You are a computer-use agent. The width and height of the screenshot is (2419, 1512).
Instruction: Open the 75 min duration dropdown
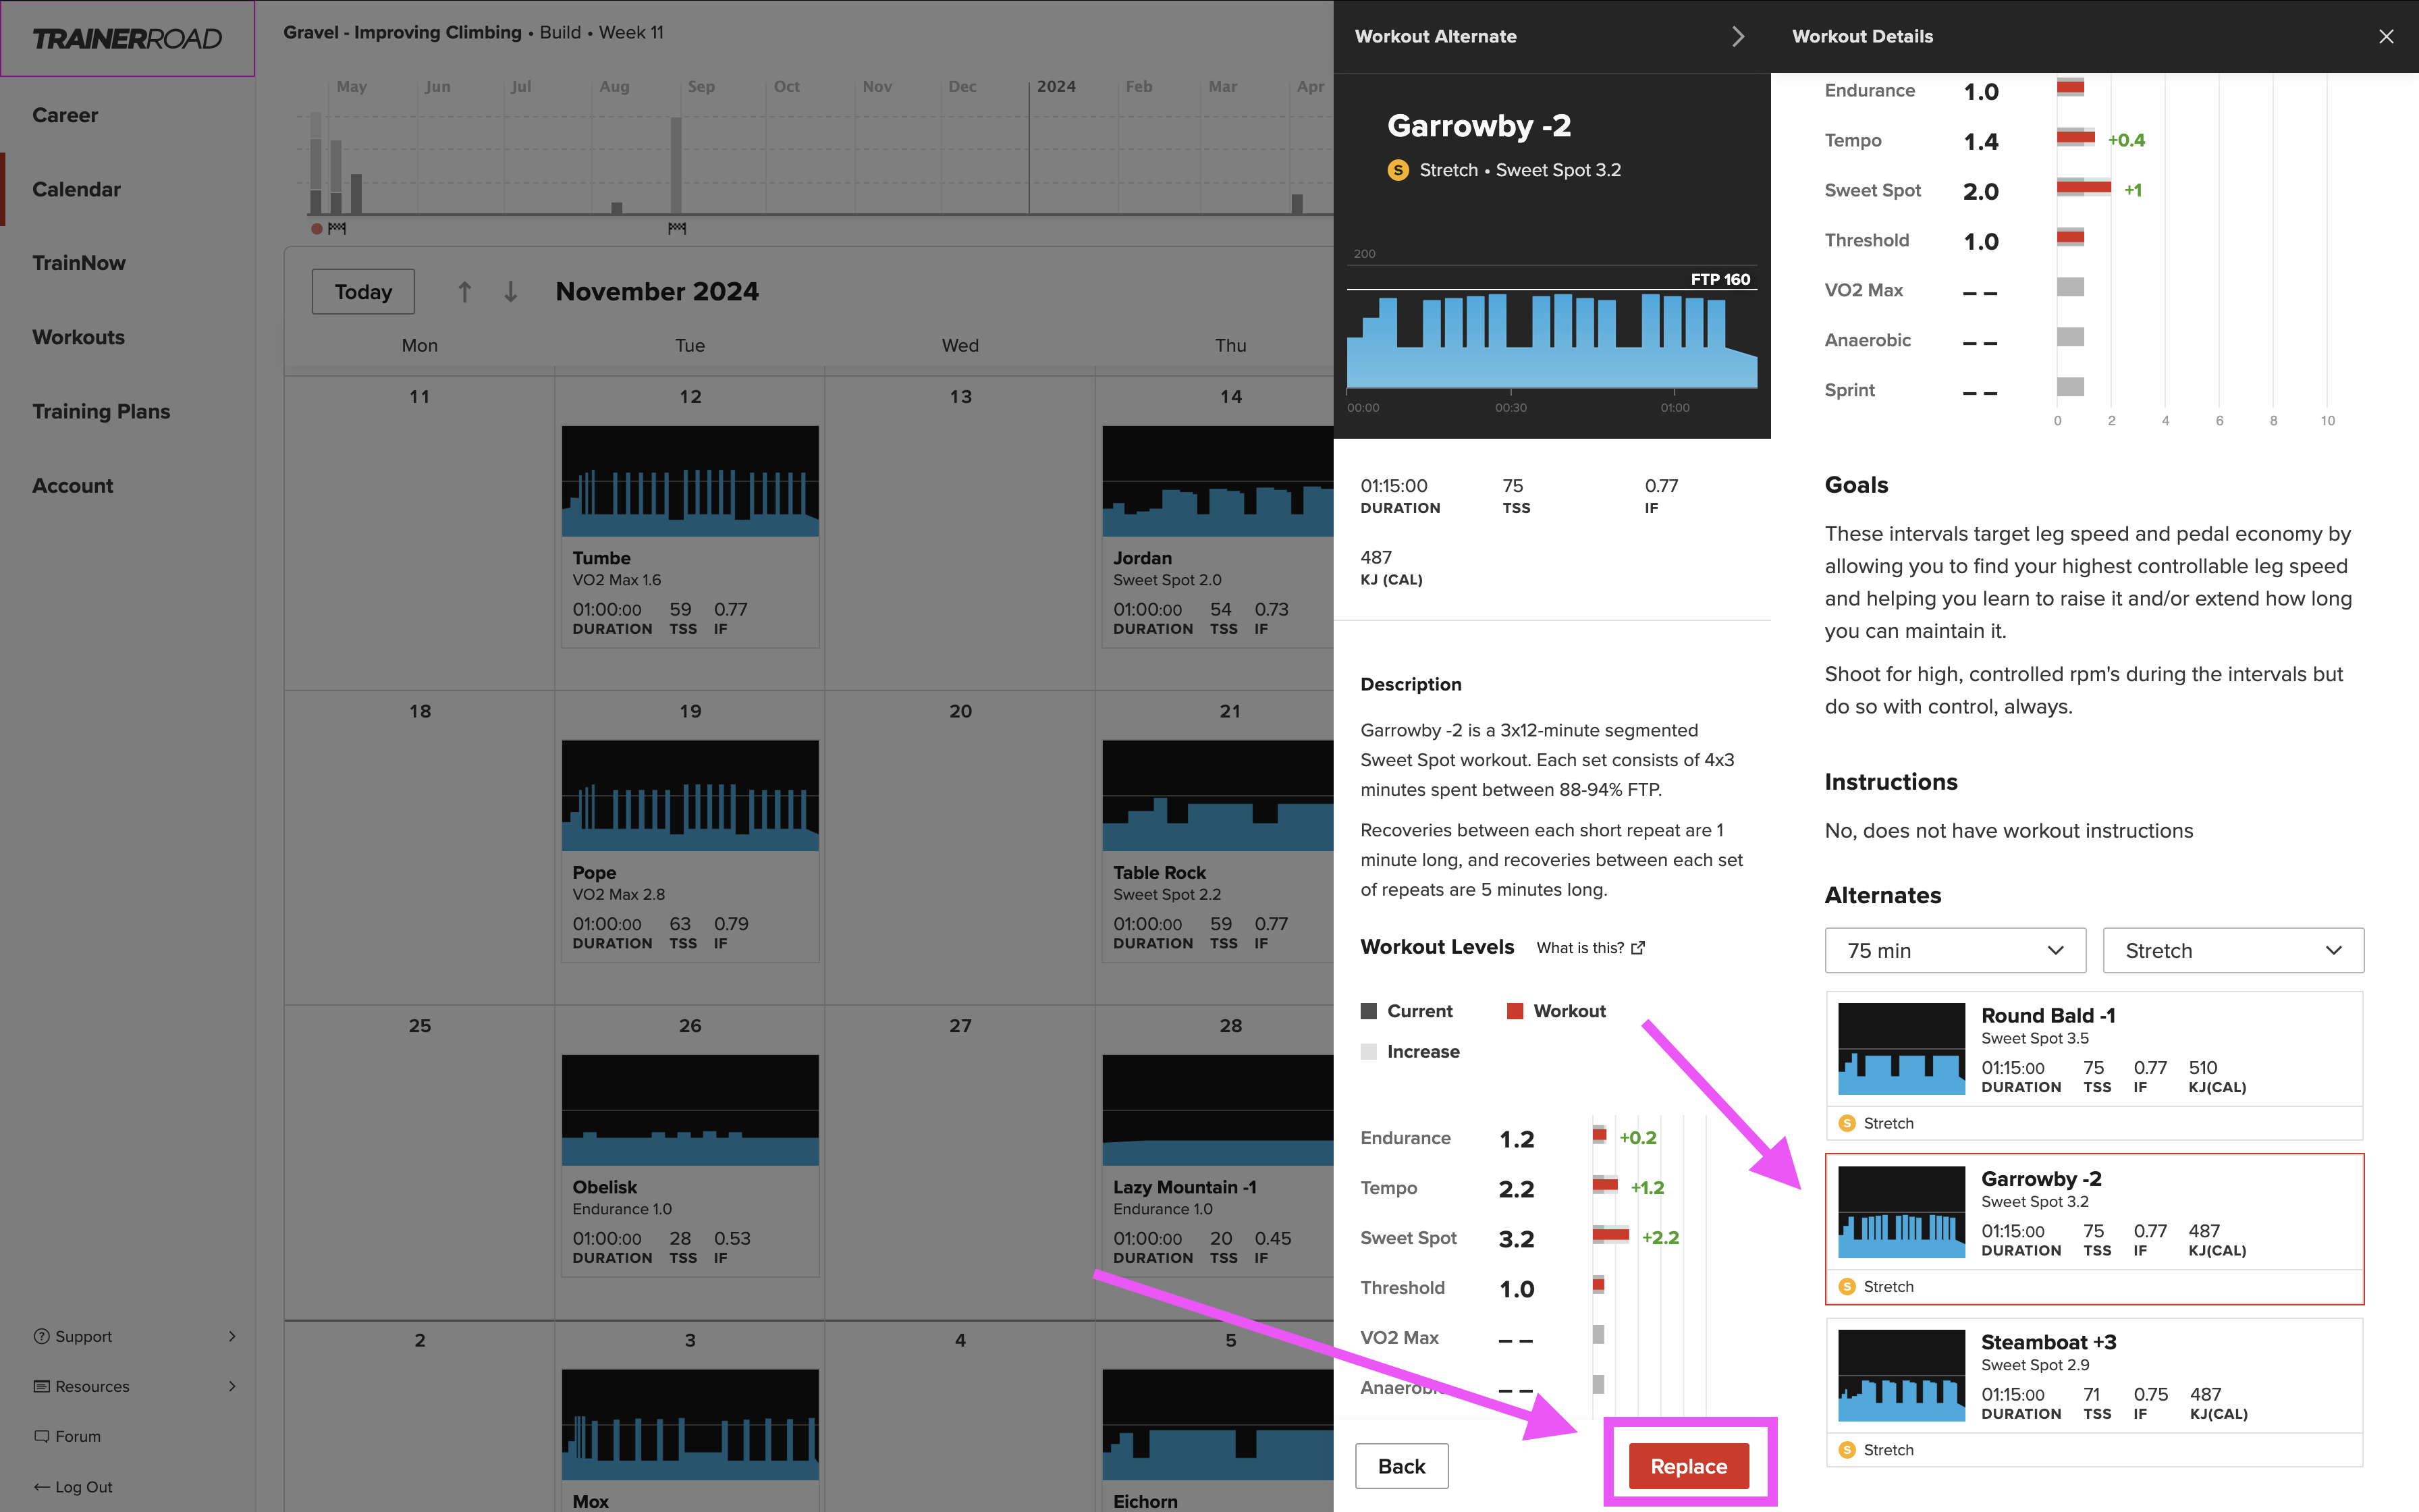click(1955, 950)
